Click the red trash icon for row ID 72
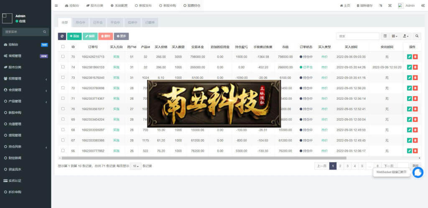Viewport: 428px width, 208px height. point(415,88)
